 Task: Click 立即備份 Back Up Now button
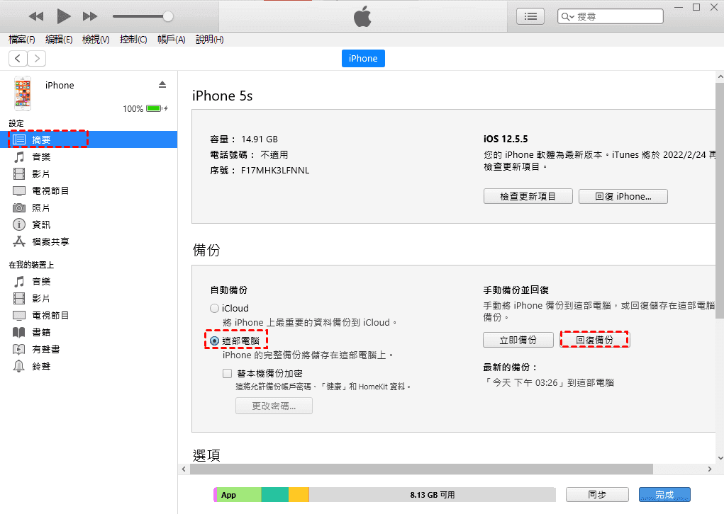[518, 340]
